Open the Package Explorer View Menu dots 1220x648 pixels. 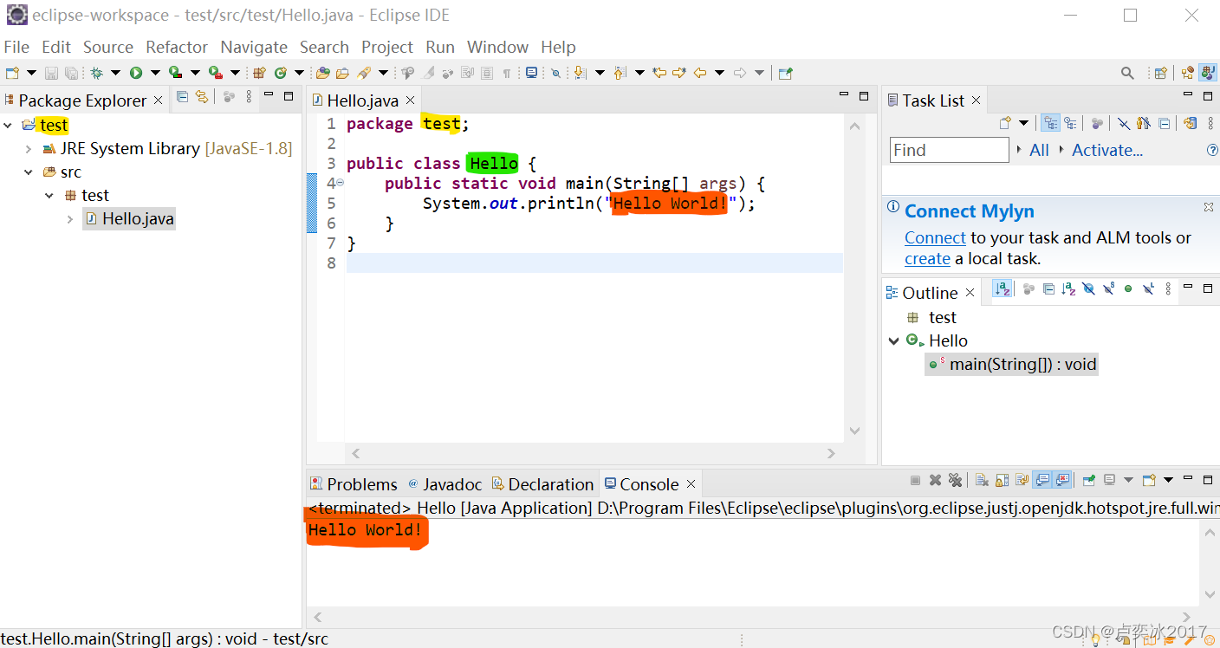(x=249, y=97)
